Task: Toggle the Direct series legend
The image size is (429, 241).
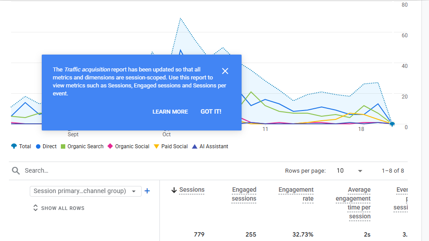Action: (x=46, y=146)
